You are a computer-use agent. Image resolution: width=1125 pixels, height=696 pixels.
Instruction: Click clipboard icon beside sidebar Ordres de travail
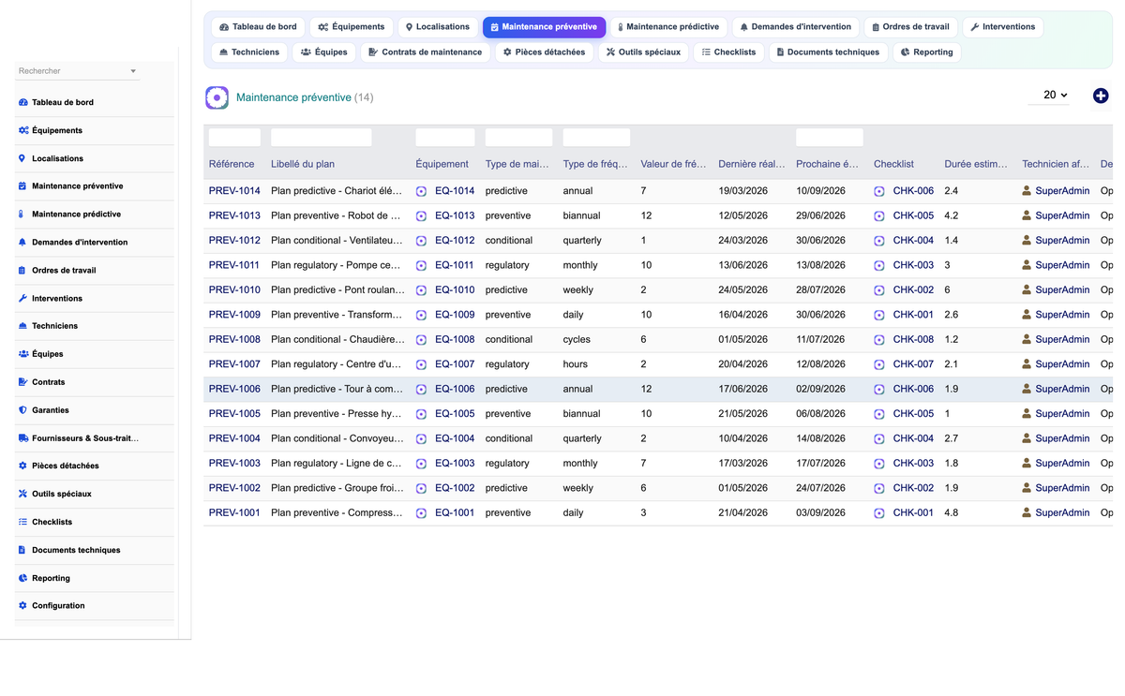(22, 271)
